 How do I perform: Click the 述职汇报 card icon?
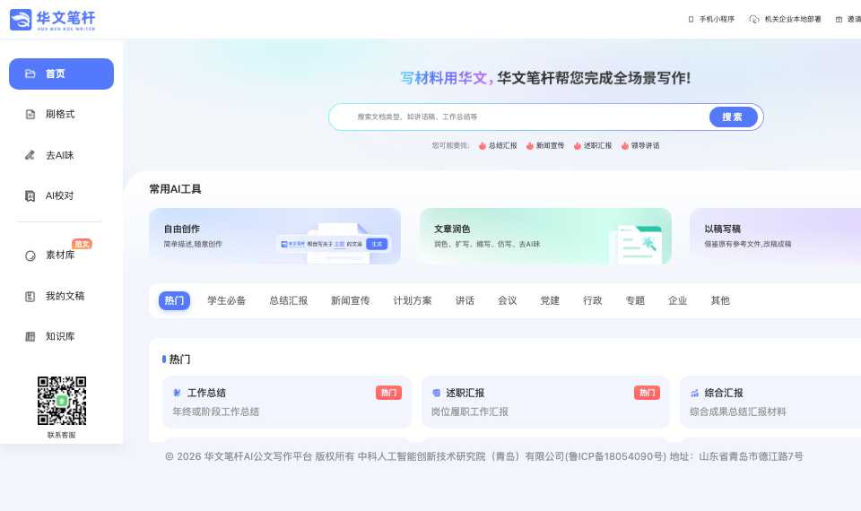[436, 393]
